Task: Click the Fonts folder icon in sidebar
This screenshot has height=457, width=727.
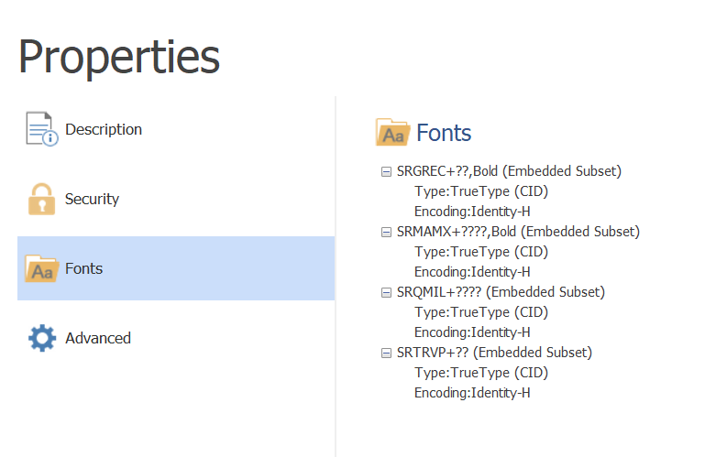Action: click(42, 268)
